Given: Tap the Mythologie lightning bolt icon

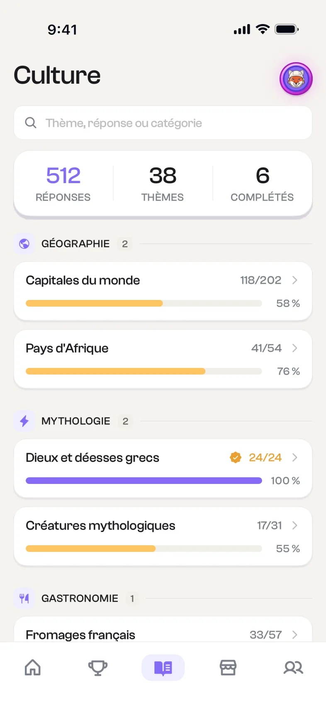Looking at the screenshot, I should (24, 421).
